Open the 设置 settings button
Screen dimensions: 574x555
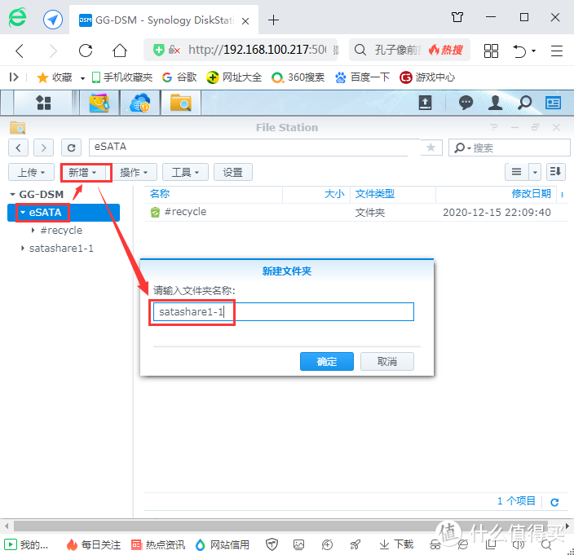233,172
